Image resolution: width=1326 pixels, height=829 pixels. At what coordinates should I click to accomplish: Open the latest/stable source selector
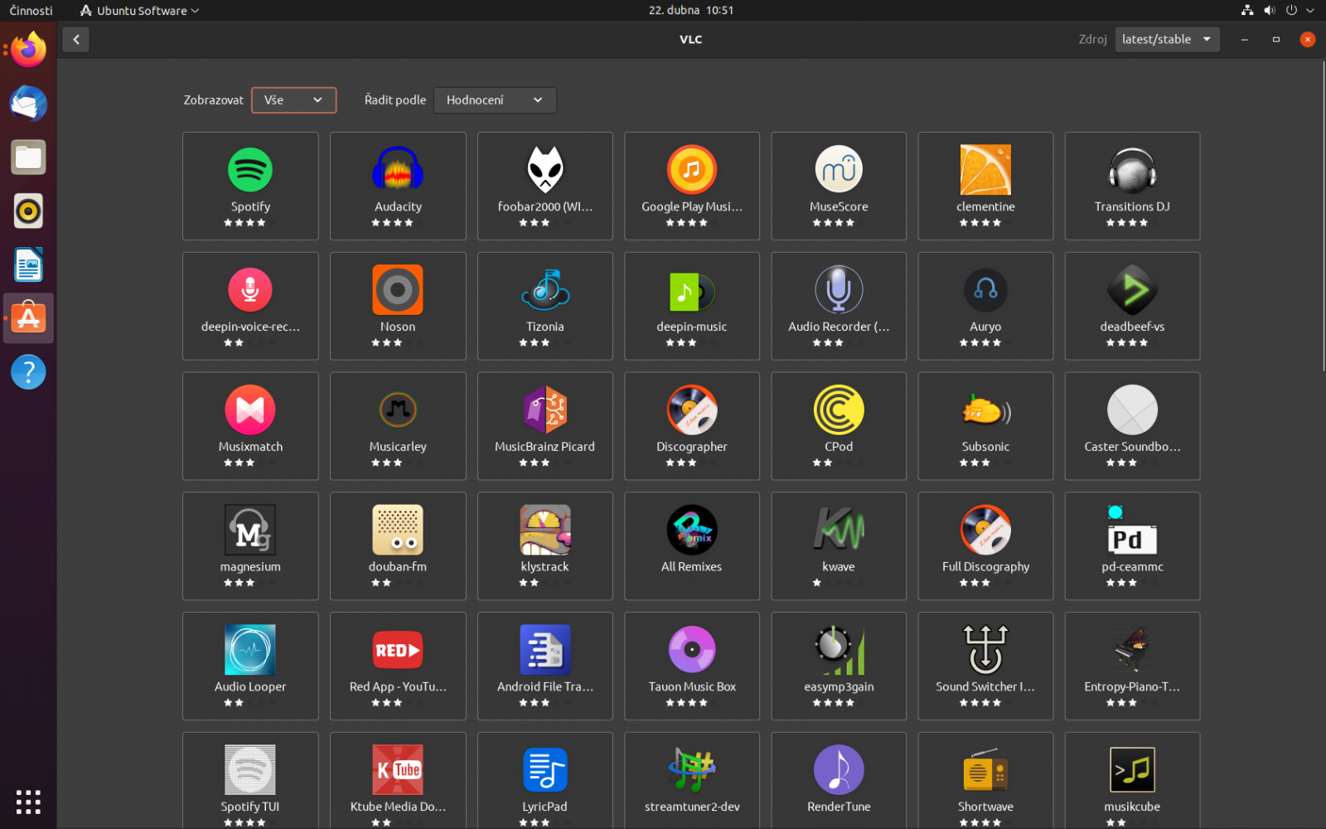click(x=1167, y=39)
